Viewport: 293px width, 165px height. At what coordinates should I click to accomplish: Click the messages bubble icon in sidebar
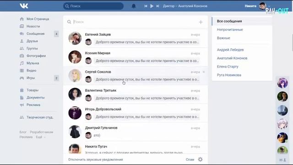[x=22, y=33]
